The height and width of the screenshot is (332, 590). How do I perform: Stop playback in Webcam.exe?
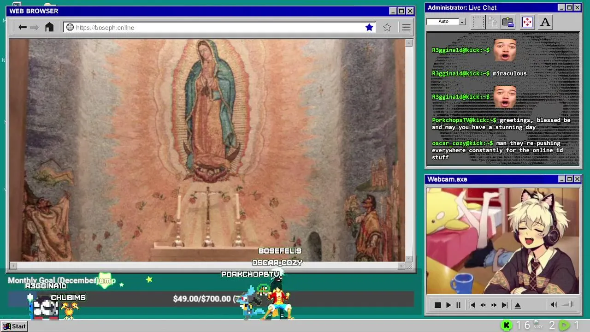pos(437,305)
